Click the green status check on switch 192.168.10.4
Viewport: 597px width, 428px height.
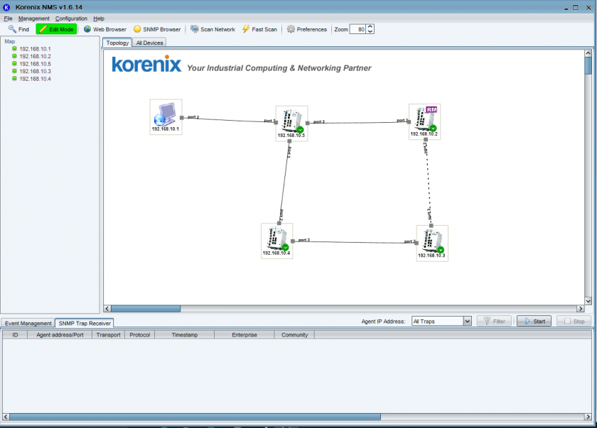pyautogui.click(x=285, y=248)
